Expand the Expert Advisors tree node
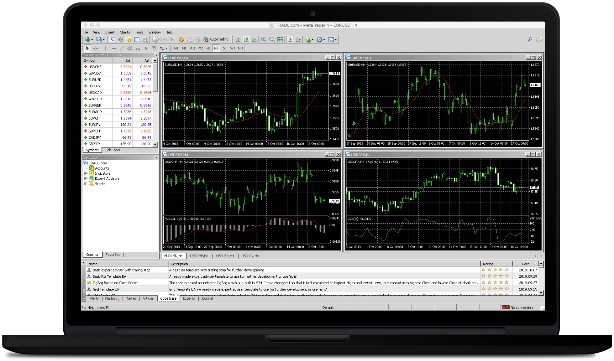The image size is (614, 361). pos(86,179)
